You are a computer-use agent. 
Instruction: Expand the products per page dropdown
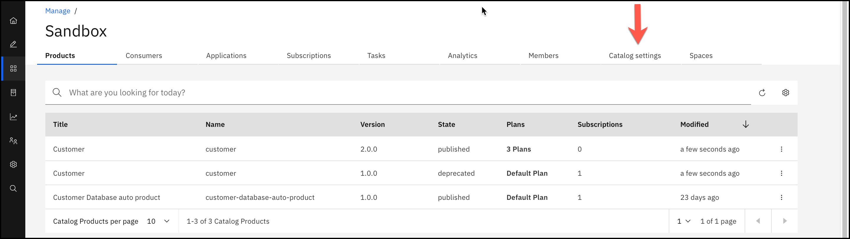click(158, 221)
